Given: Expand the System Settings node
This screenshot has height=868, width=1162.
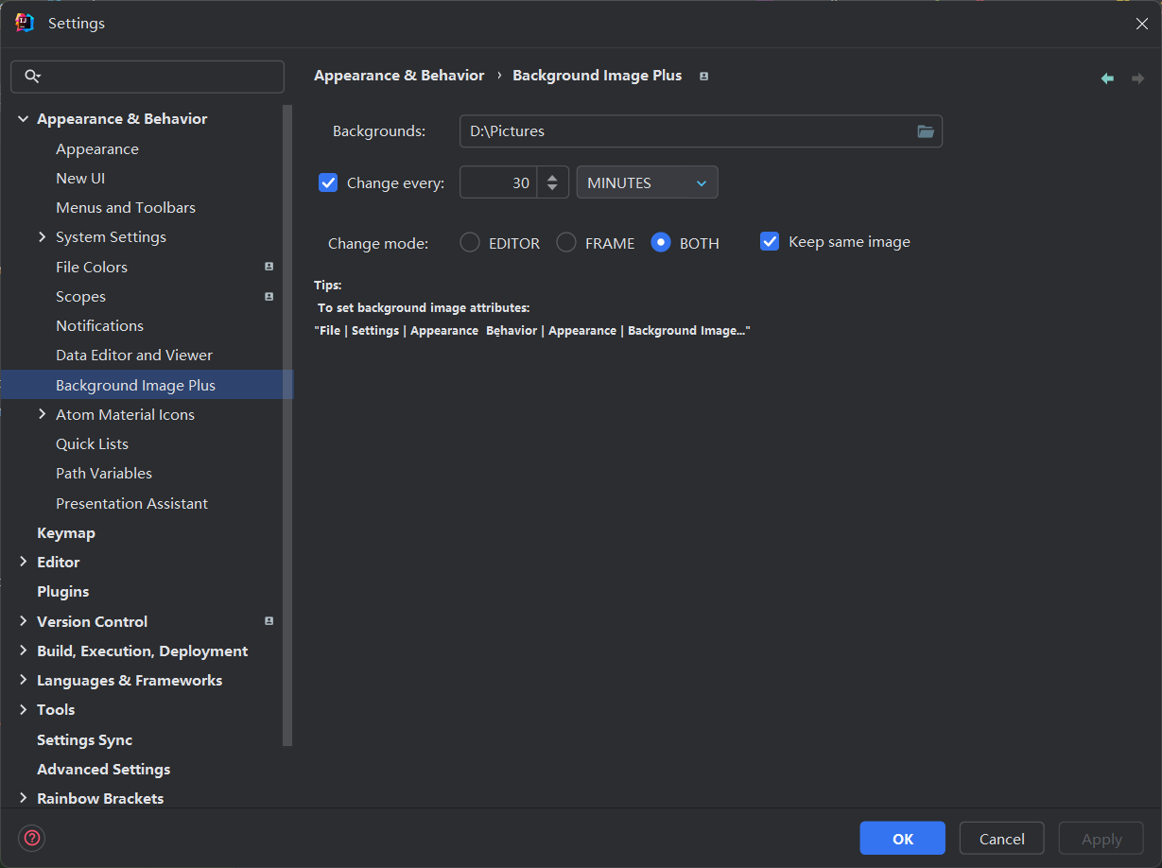Looking at the screenshot, I should pos(42,237).
